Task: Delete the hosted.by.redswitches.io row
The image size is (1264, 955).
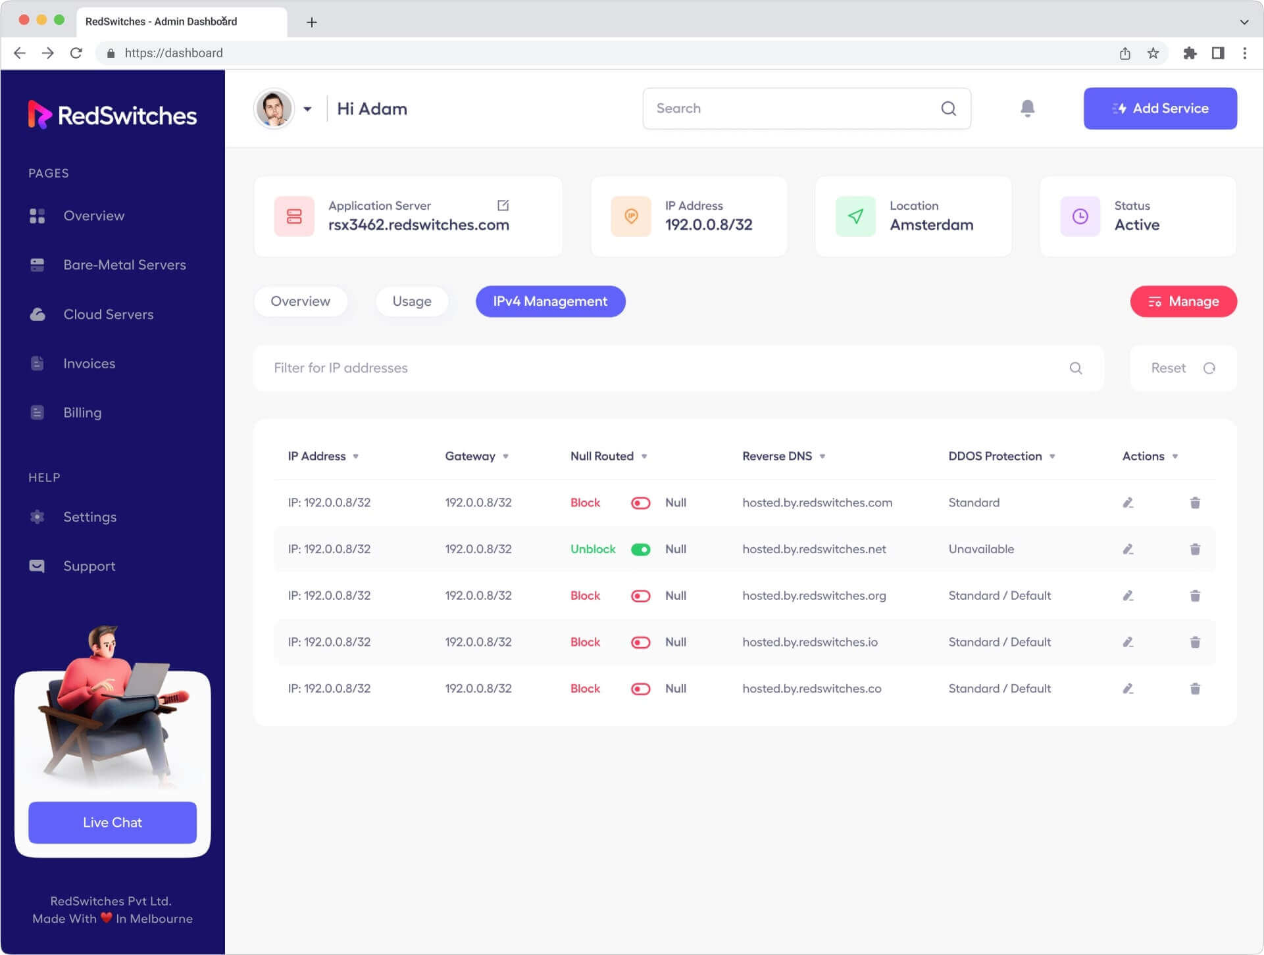Action: coord(1195,643)
